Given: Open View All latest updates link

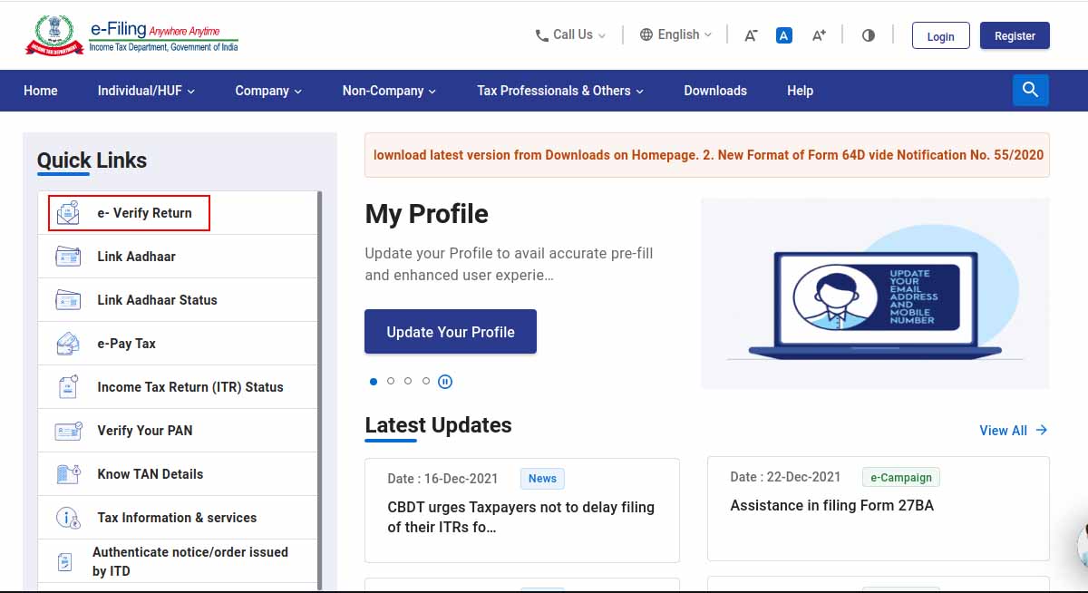Looking at the screenshot, I should point(1013,431).
